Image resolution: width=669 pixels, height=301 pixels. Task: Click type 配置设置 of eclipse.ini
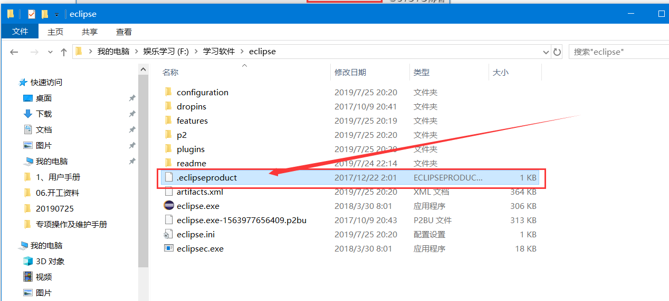pos(429,234)
